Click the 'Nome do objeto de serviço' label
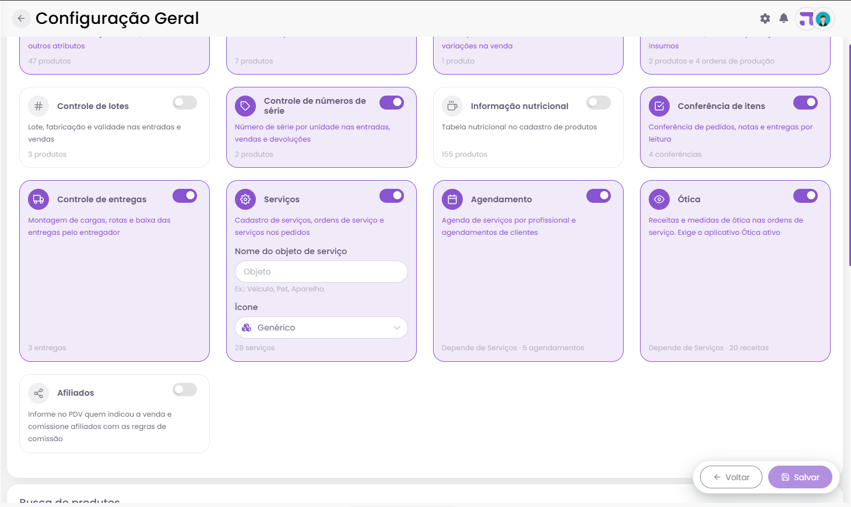 (x=291, y=251)
